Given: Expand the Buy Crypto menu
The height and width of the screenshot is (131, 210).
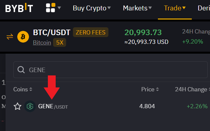Looking at the screenshot, I should [x=91, y=8].
